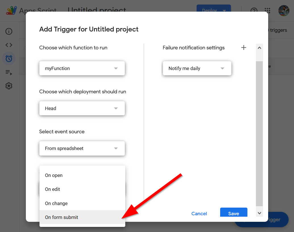Open the Overview info icon in sidebar

[x=9, y=31]
